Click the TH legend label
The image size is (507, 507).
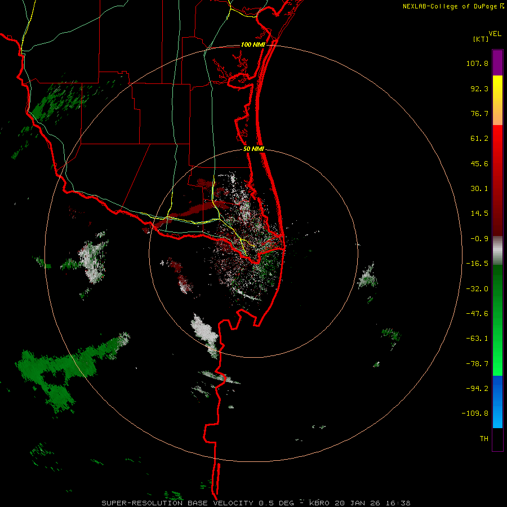pyautogui.click(x=484, y=439)
